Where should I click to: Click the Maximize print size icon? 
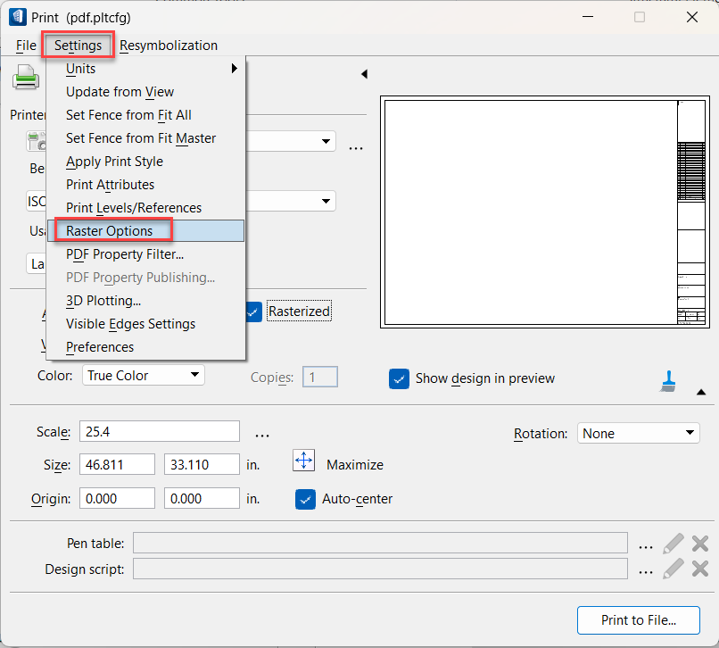(304, 461)
